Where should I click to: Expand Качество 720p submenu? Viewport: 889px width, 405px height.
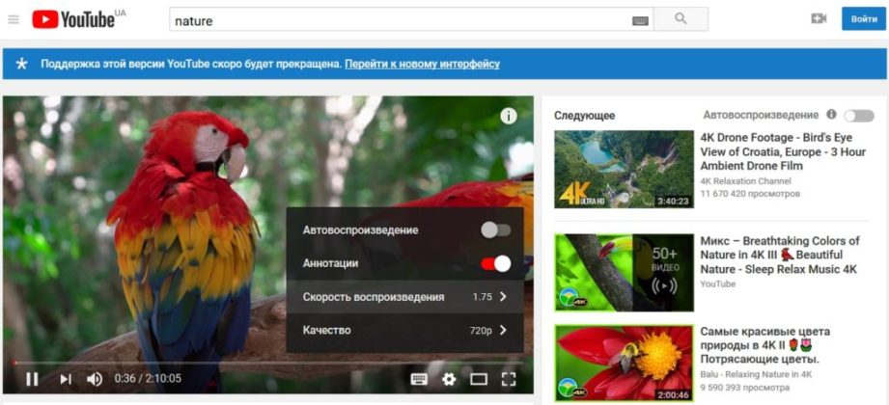[x=404, y=331]
